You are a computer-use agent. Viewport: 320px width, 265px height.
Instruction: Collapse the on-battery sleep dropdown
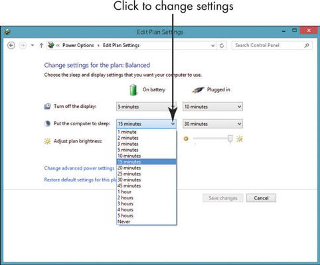pos(146,124)
